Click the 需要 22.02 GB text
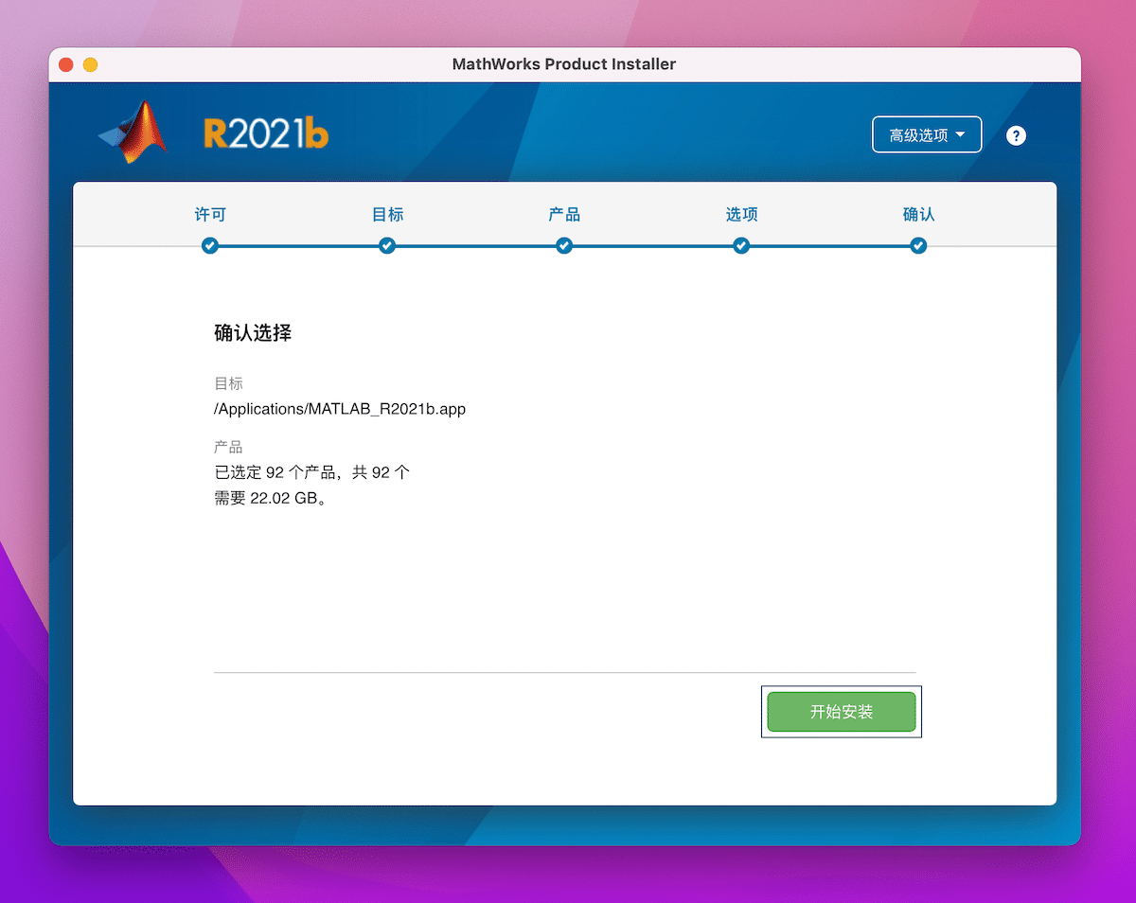This screenshot has width=1136, height=903. point(271,498)
